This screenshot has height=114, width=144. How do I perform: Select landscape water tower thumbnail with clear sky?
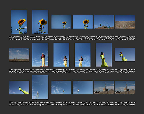(x=83, y=87)
